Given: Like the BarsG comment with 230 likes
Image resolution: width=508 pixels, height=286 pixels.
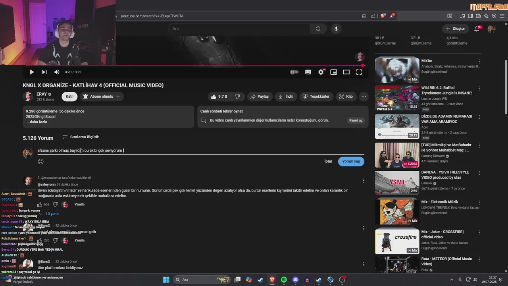Looking at the screenshot, I should tap(40, 240).
